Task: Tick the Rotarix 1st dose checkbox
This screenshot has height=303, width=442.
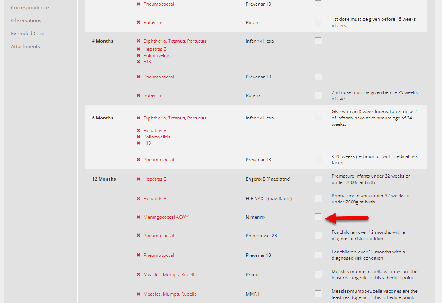Action: pos(318,23)
